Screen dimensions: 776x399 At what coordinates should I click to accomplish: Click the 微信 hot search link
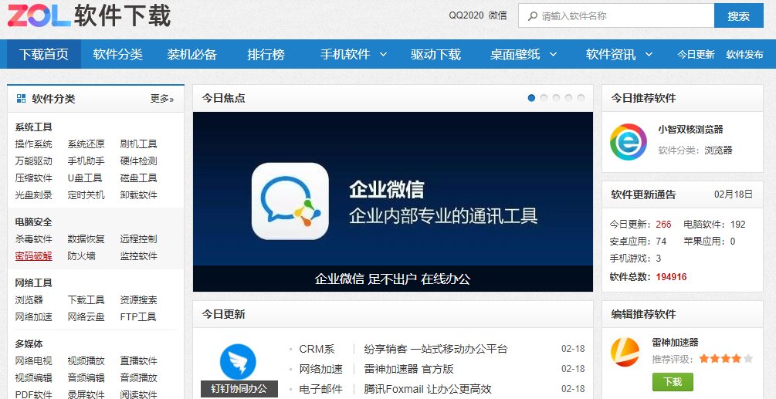[x=498, y=15]
